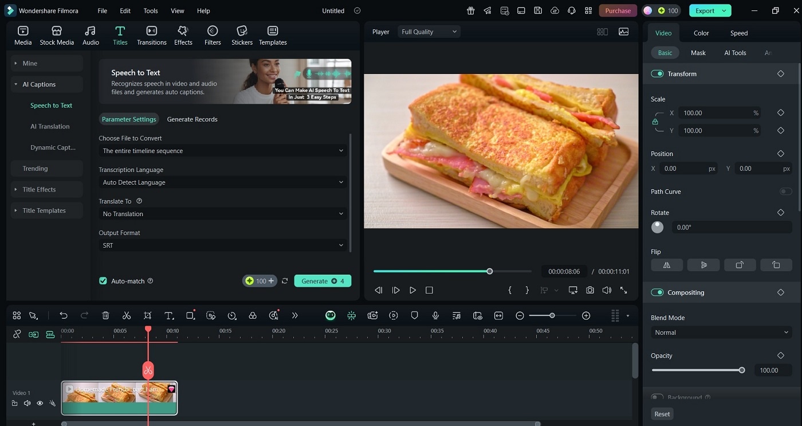Lock the Video 1 track
This screenshot has height=426, width=802.
[x=15, y=403]
